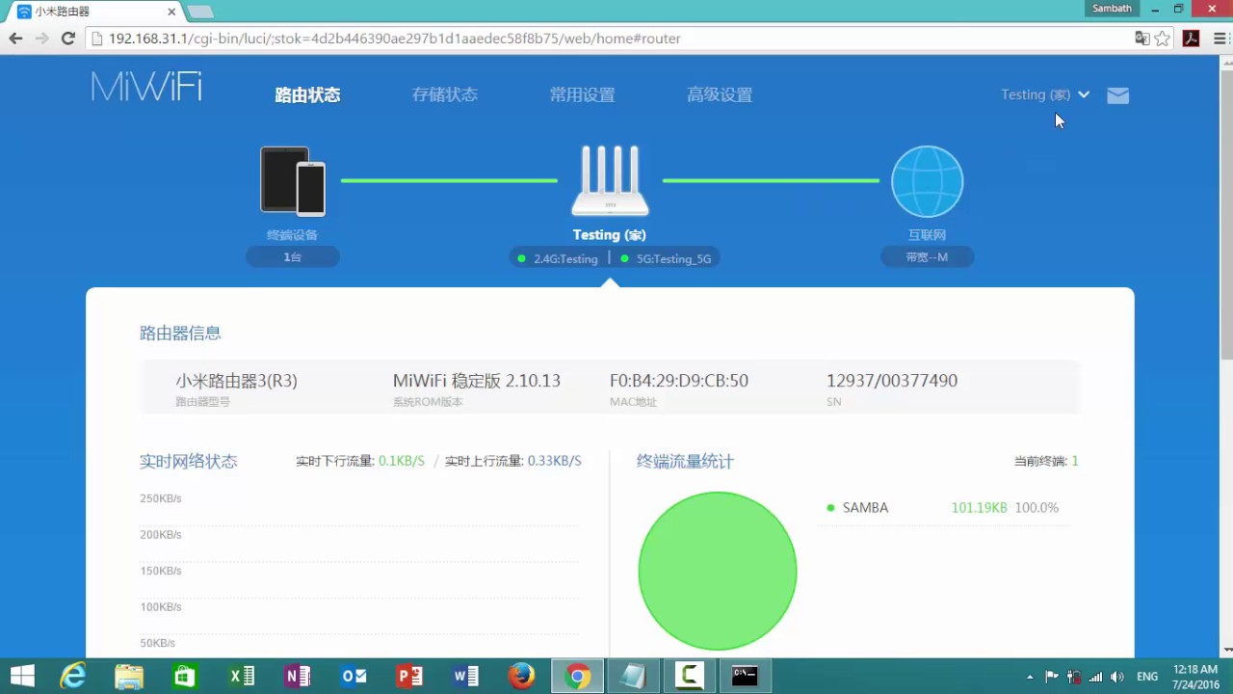The width and height of the screenshot is (1233, 694).
Task: Click the Chrome taskbar icon
Action: (577, 676)
